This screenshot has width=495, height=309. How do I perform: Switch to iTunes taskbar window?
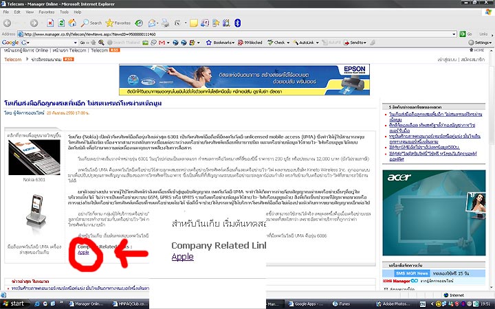350,304
